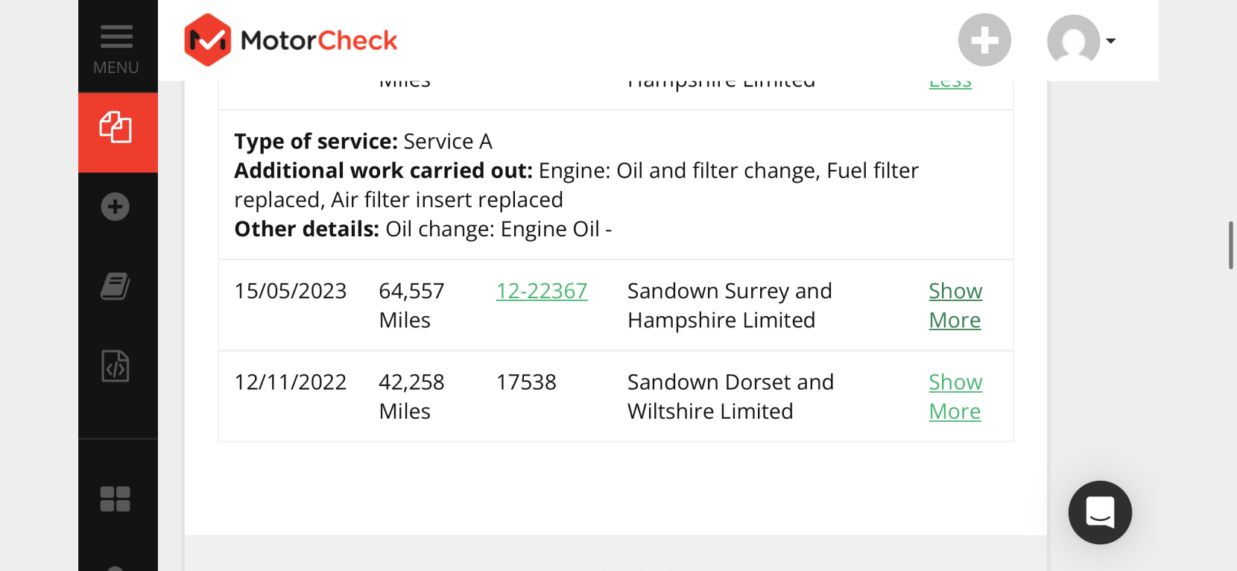The width and height of the screenshot is (1237, 571).
Task: Click the 17538 reference number
Action: (x=526, y=382)
